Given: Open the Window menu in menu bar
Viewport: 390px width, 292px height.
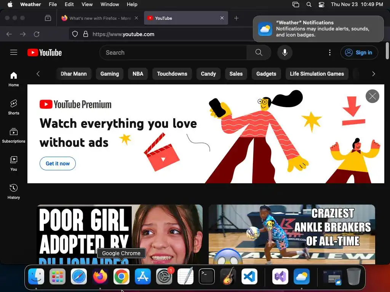Looking at the screenshot, I should (110, 4).
